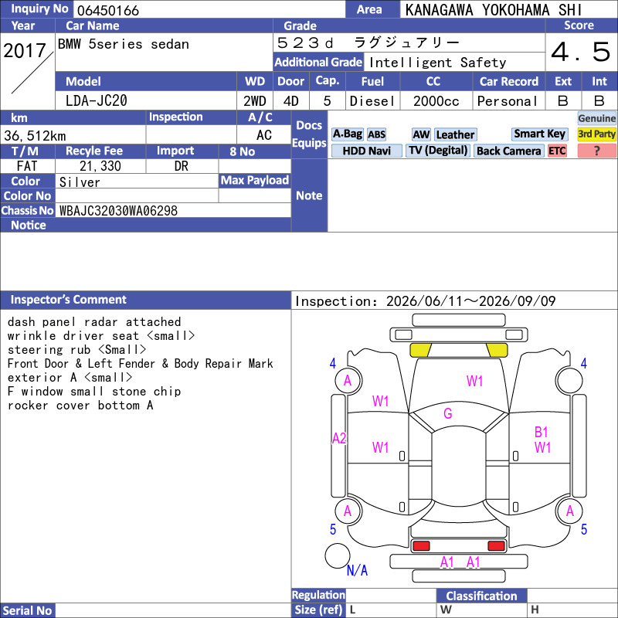The height and width of the screenshot is (618, 618).
Task: Click the Smart Key badge
Action: (x=539, y=134)
